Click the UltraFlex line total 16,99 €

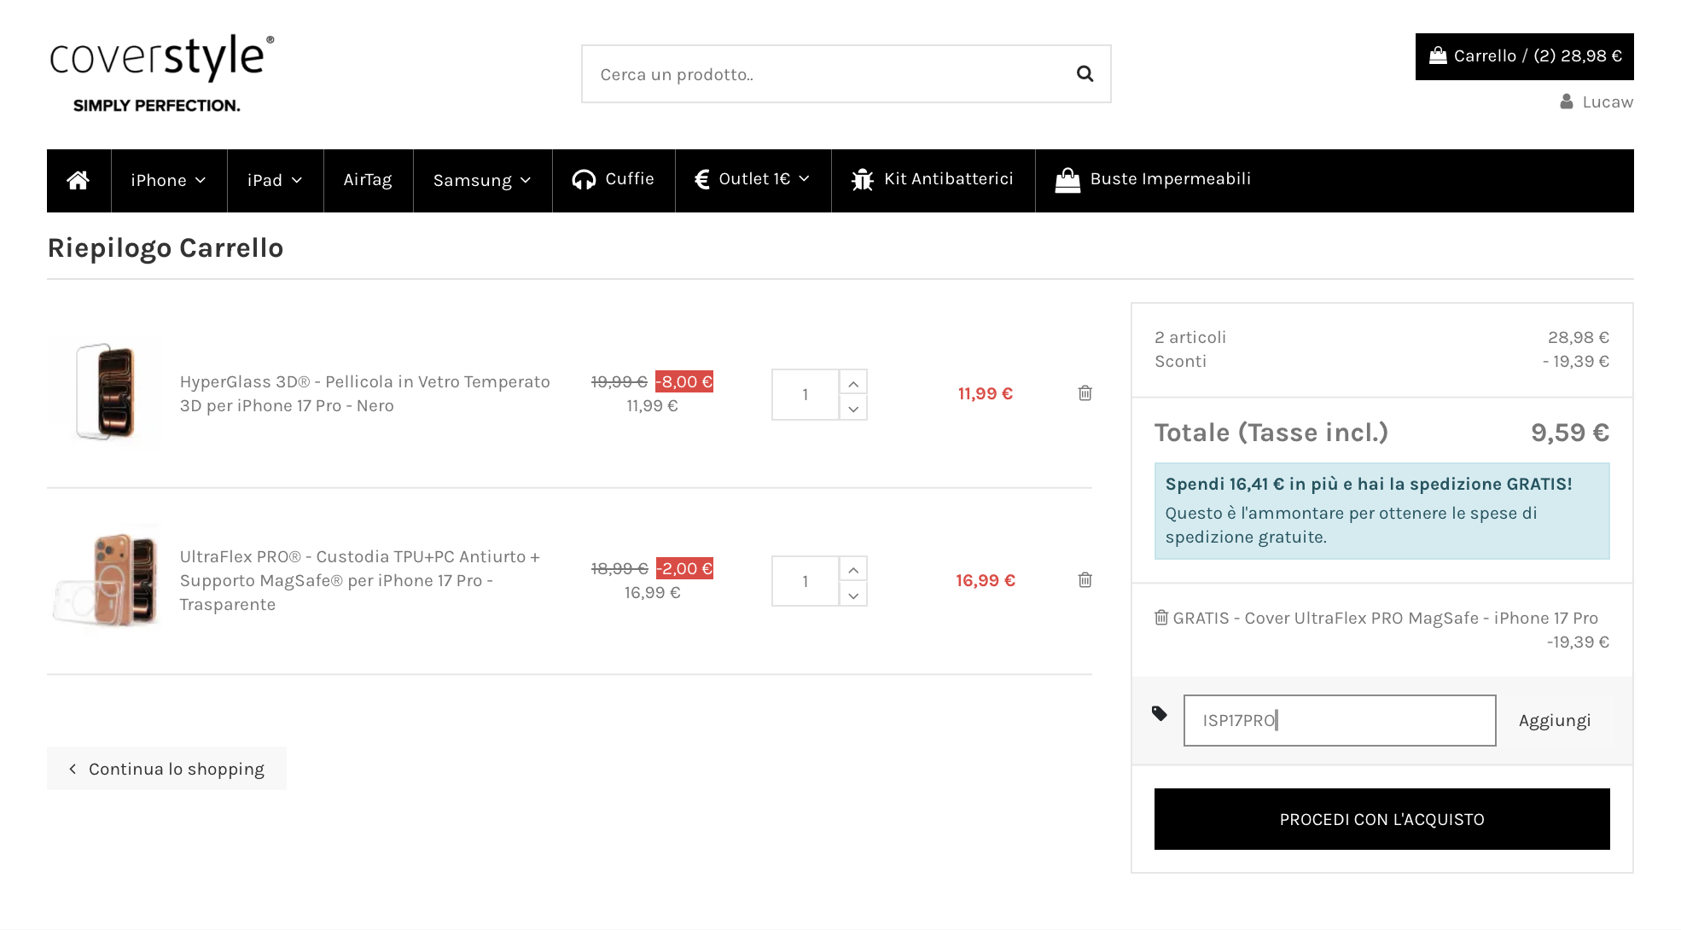tap(986, 580)
